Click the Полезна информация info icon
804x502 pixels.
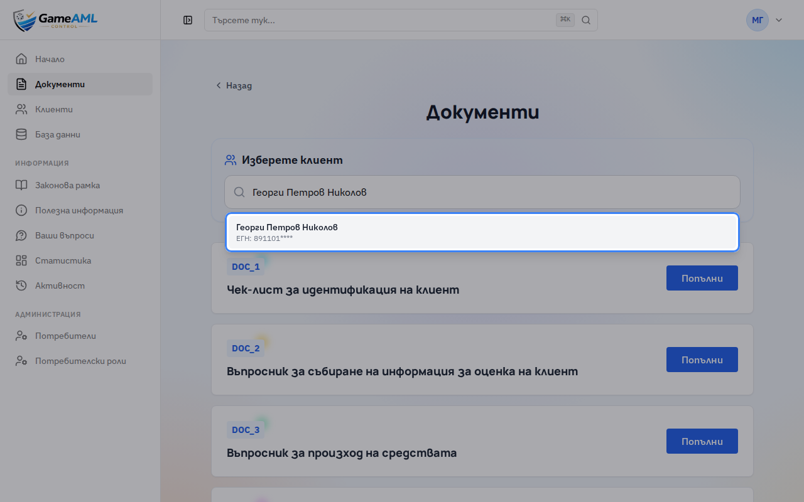pos(21,210)
